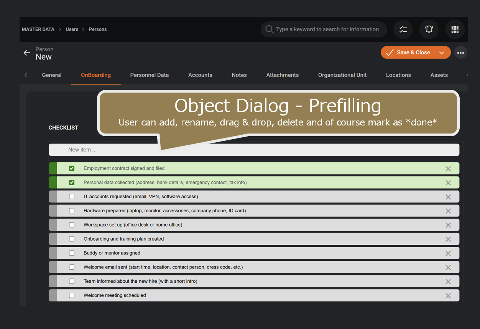Click 'Workspace set up (office desk or home office)' text
Image resolution: width=480 pixels, height=329 pixels.
(x=133, y=225)
